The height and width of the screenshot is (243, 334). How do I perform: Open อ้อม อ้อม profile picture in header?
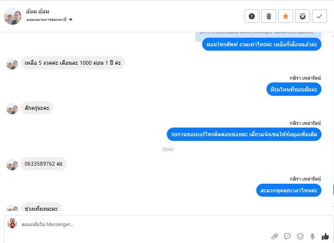tap(13, 16)
